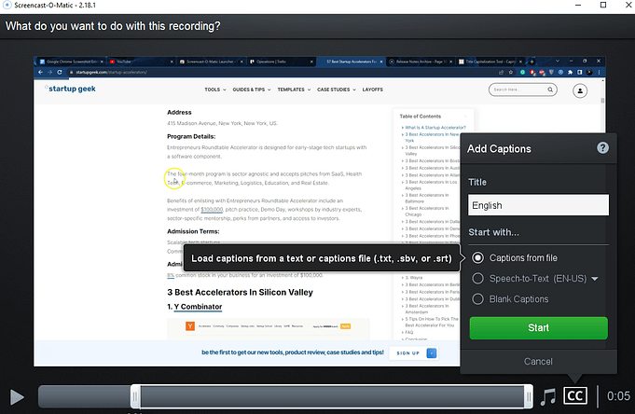Click the Add Captions help question mark
Screen dimensions: 635x414
(x=602, y=148)
